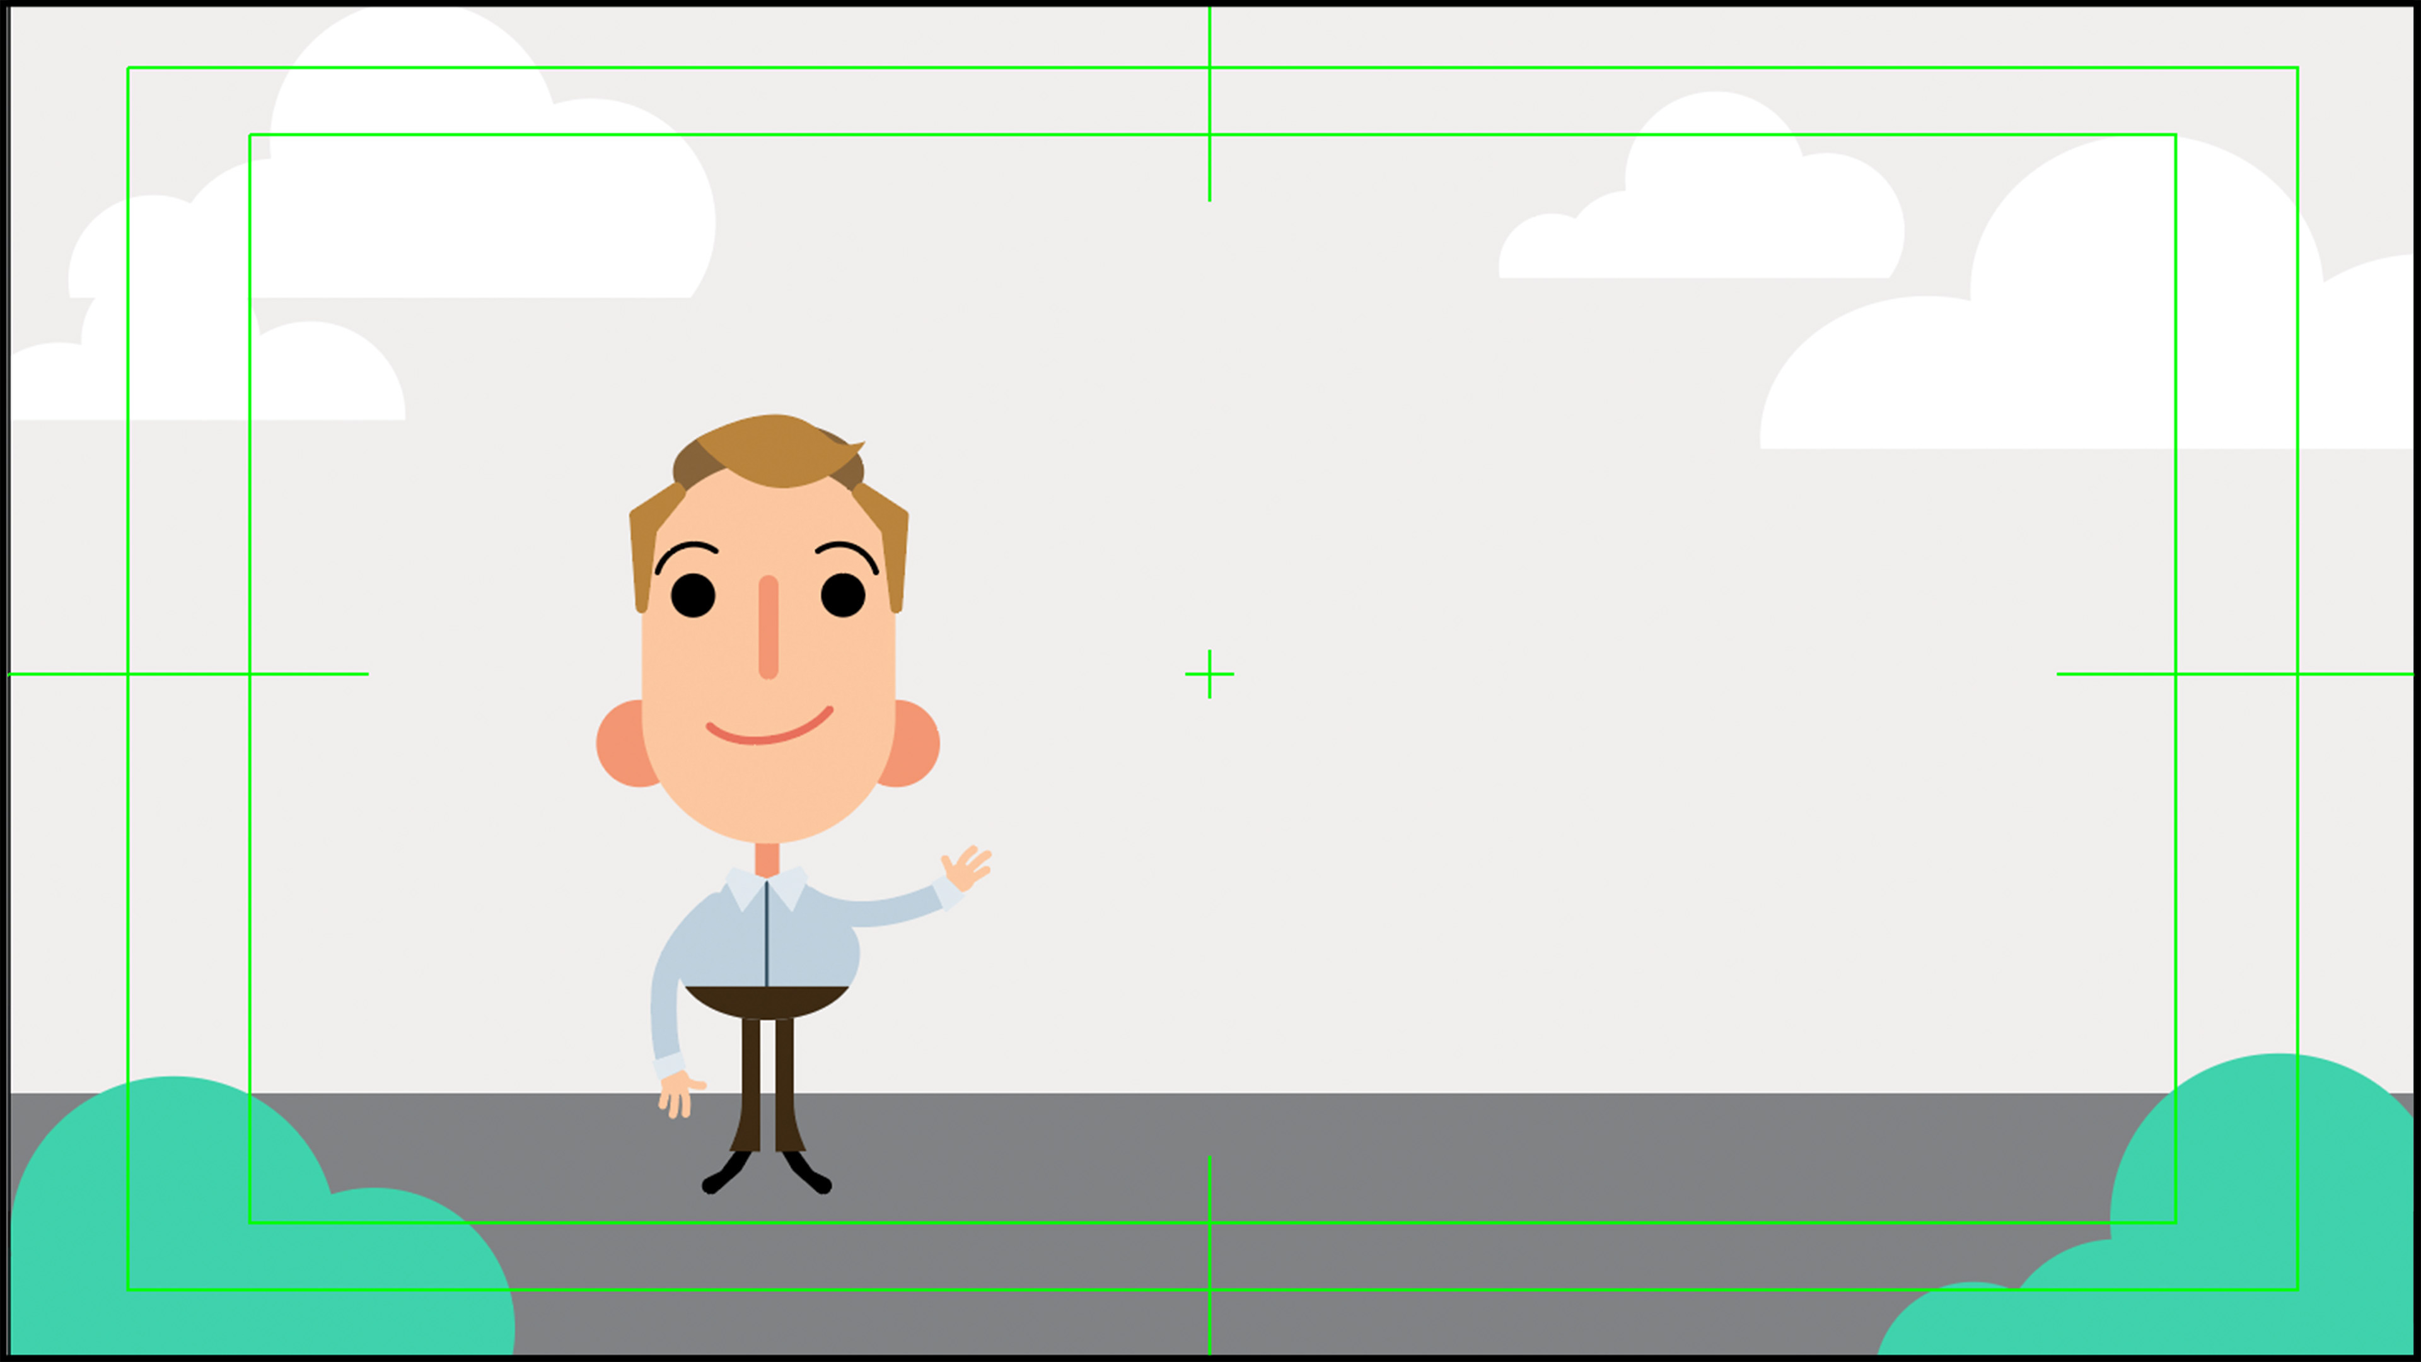The height and width of the screenshot is (1362, 2421).
Task: Click the ear above the lowered arm
Action: pyautogui.click(x=620, y=743)
